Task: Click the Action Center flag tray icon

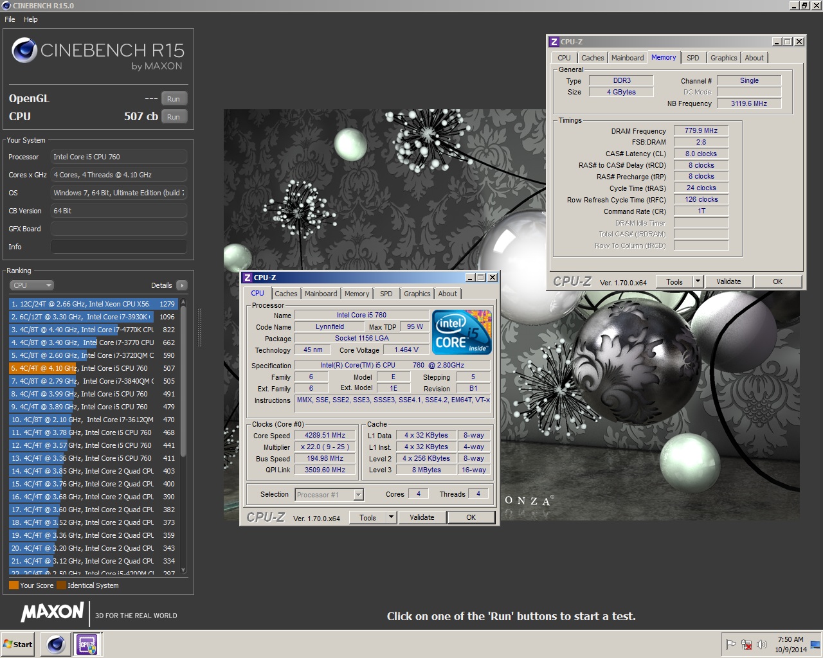Action: point(731,645)
